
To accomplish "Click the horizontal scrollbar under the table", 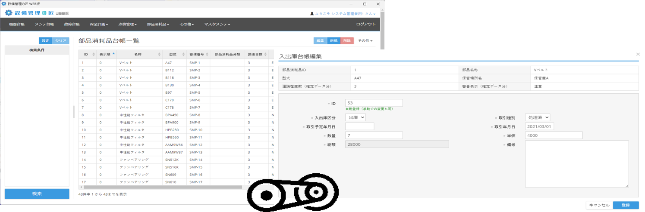I will tap(163, 187).
